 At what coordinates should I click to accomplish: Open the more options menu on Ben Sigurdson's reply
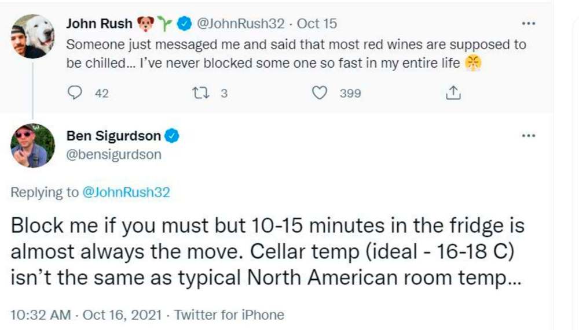click(529, 136)
